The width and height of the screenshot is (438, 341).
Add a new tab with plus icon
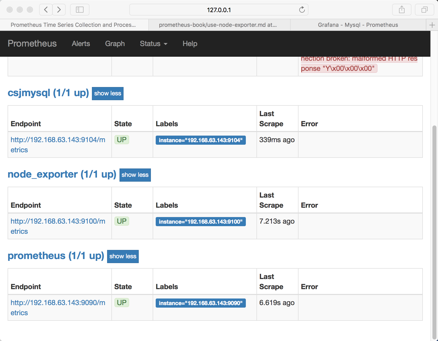point(432,25)
